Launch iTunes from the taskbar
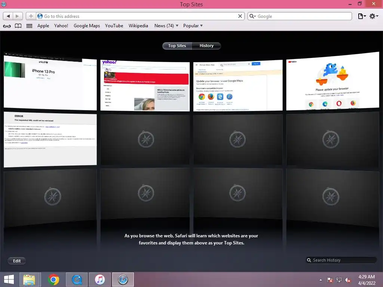 tap(99, 280)
